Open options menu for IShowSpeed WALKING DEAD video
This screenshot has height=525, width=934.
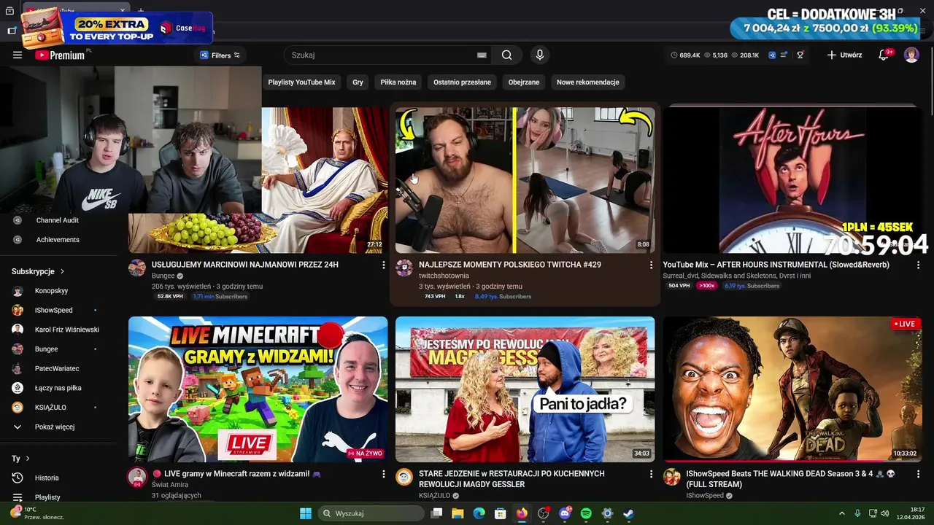pos(918,474)
